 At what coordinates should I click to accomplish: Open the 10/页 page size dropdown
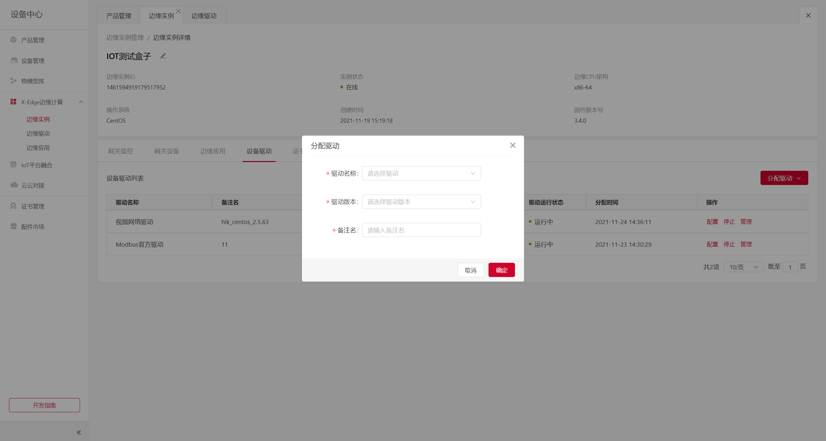(743, 267)
